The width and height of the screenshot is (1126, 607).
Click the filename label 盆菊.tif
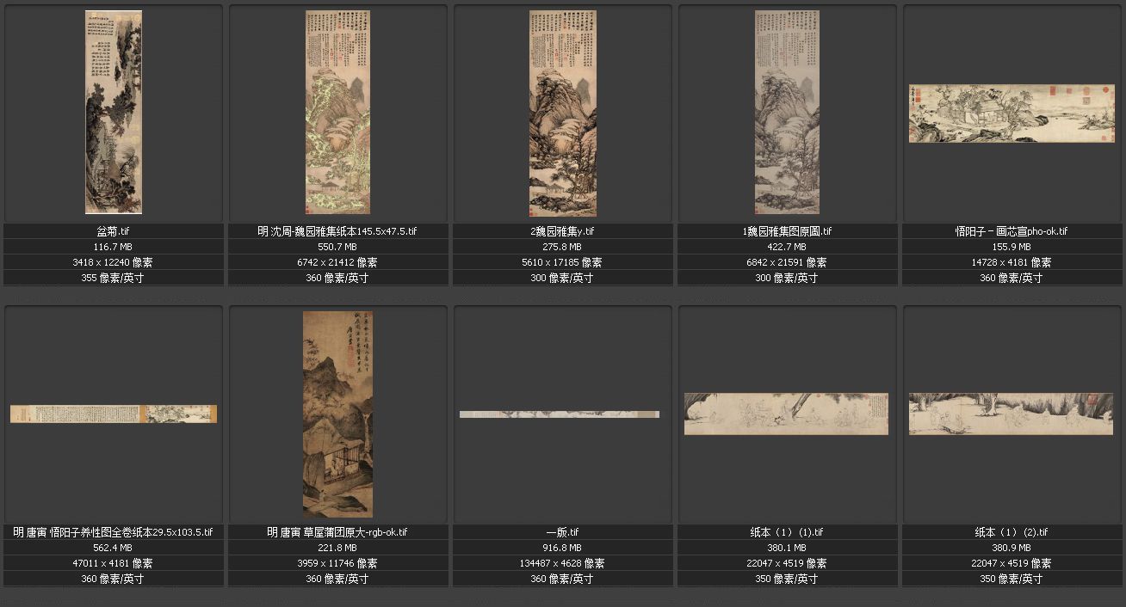[x=114, y=231]
